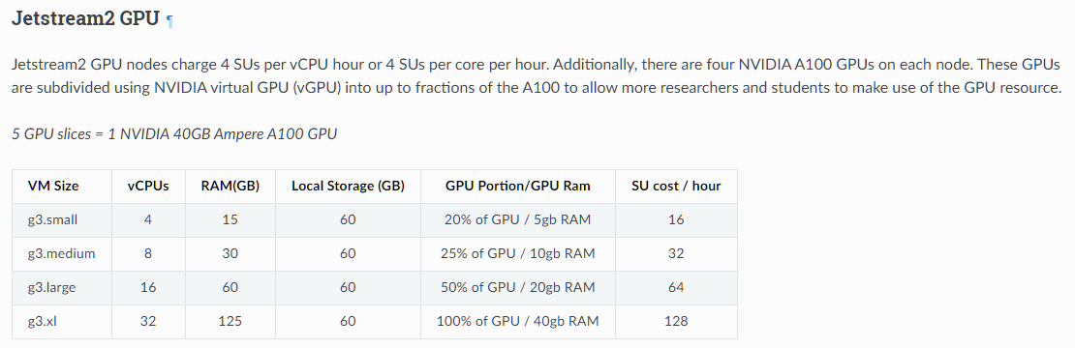Viewport: 1075px width, 348px height.
Task: Select the g3.xl row name
Action: [42, 321]
